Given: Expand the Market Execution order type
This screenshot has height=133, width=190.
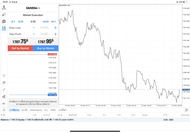Looking at the screenshot, I should click(x=33, y=15).
